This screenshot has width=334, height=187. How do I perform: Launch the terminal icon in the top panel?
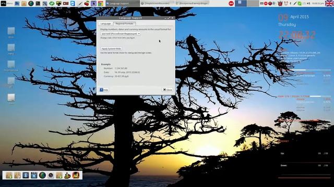pos(38,4)
